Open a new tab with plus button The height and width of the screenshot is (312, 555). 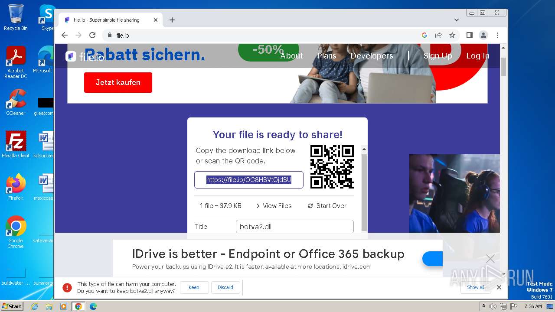pos(172,20)
